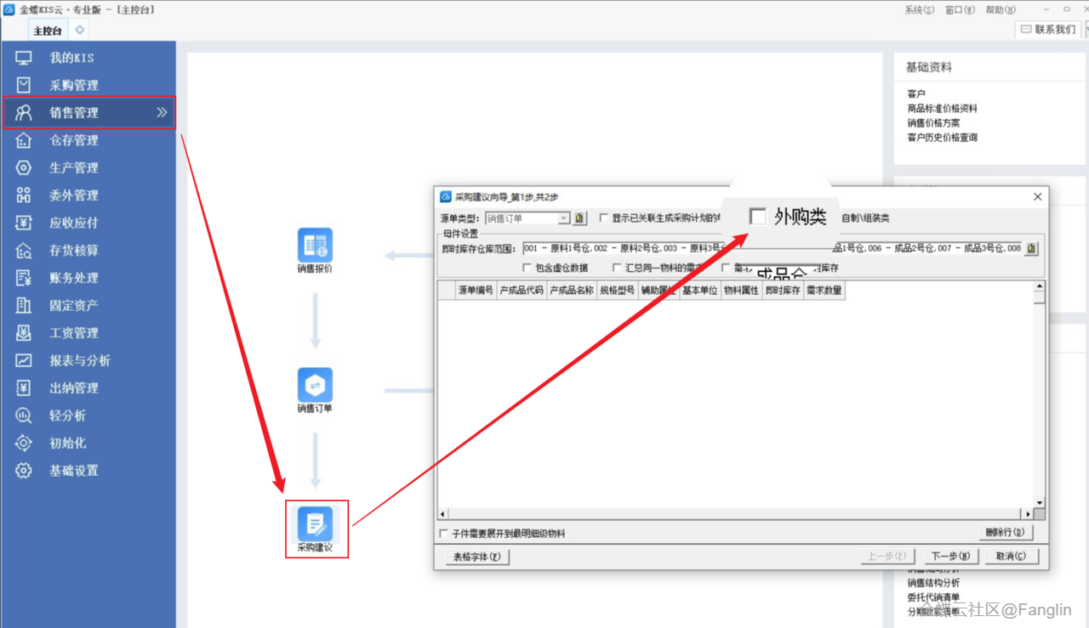Viewport: 1089px width, 628px height.
Task: Click the 表格字体 button
Action: pos(477,557)
